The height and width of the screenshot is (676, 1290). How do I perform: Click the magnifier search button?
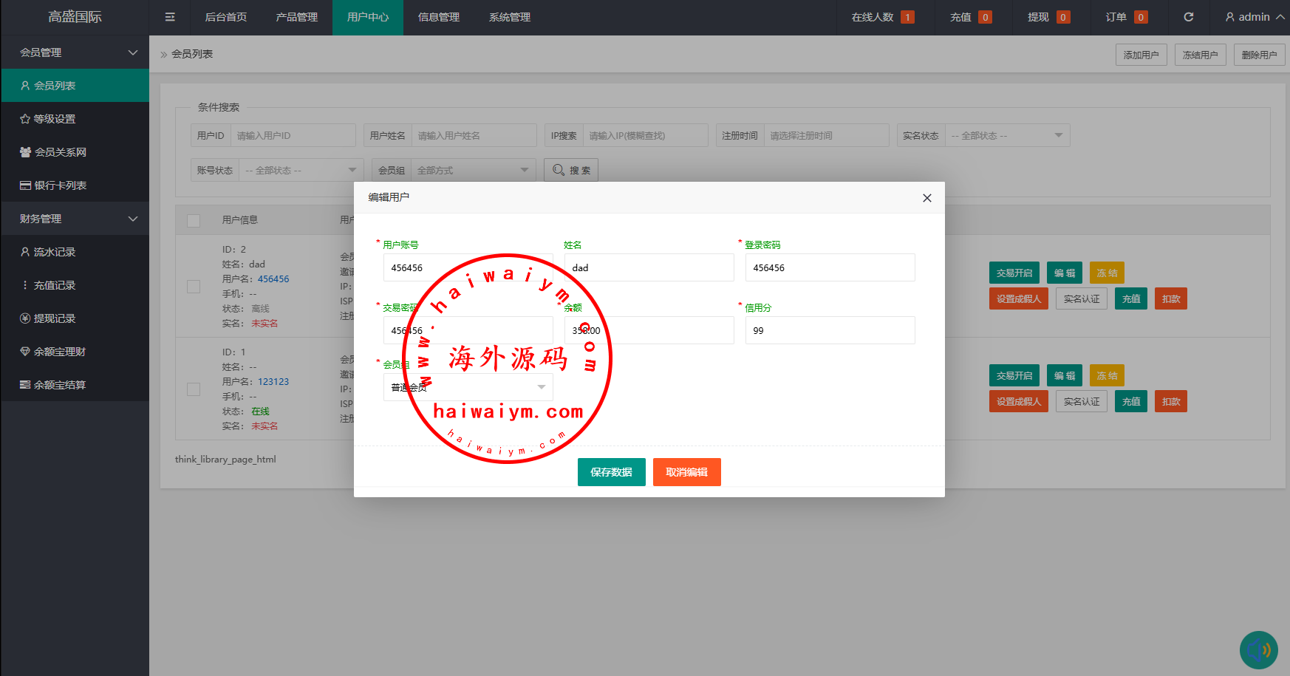tap(571, 170)
